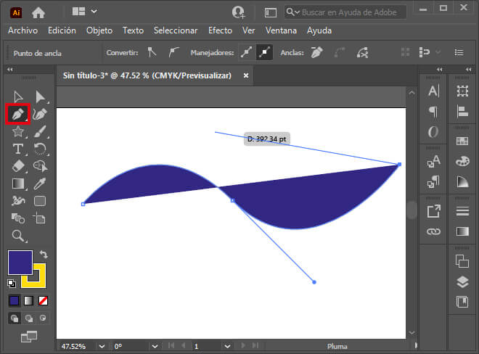Select the Pen tool in toolbar

coord(18,114)
